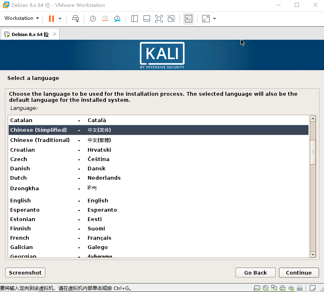
Task: Revert the VM to the previous snapshot
Action: (105, 19)
